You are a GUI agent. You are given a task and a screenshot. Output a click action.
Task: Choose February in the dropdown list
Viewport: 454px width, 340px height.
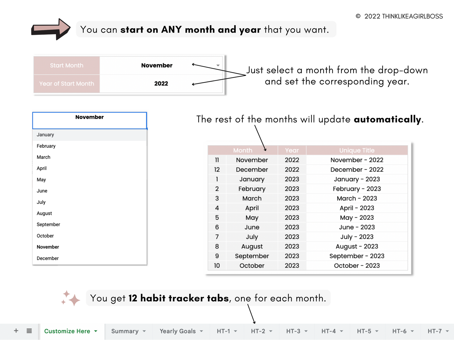pyautogui.click(x=46, y=146)
